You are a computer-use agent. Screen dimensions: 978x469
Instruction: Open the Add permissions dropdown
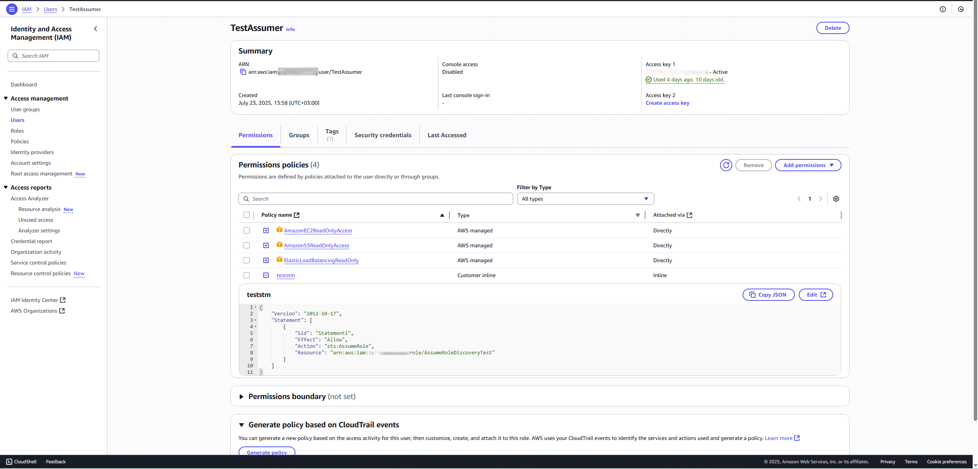pyautogui.click(x=808, y=165)
